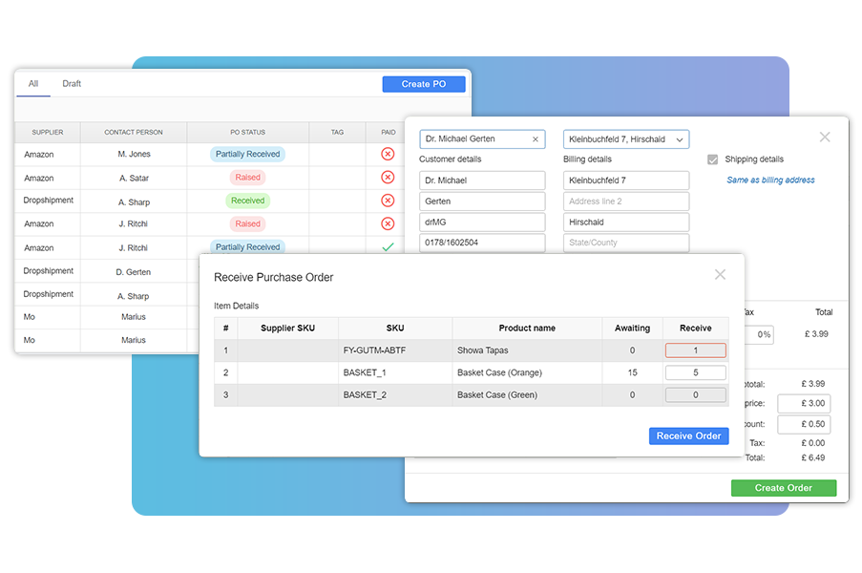Click the unpaid icon beside Dropshipment A. Sharp
The image size is (862, 573).
pos(387,201)
